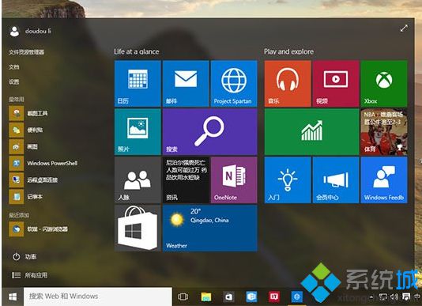Open the 邮件 mail tile

pyautogui.click(x=186, y=84)
